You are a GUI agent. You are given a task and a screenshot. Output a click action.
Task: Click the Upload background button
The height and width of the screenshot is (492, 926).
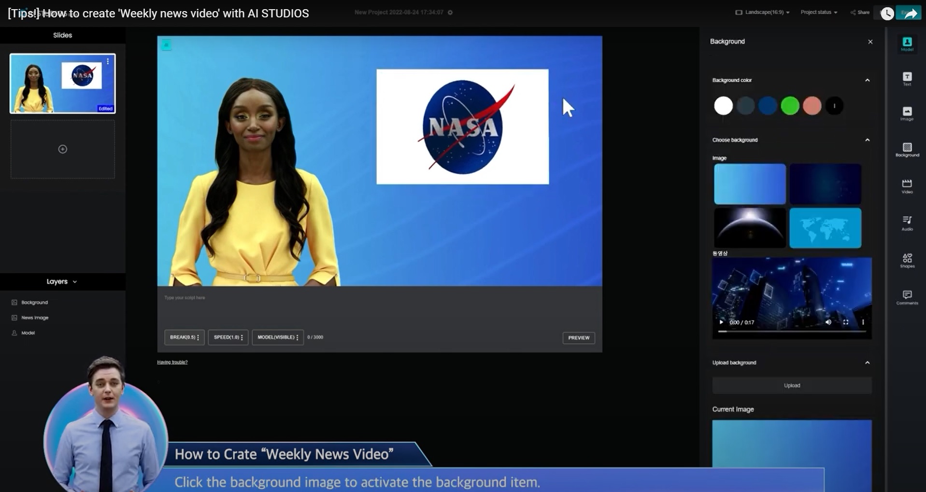(x=792, y=386)
